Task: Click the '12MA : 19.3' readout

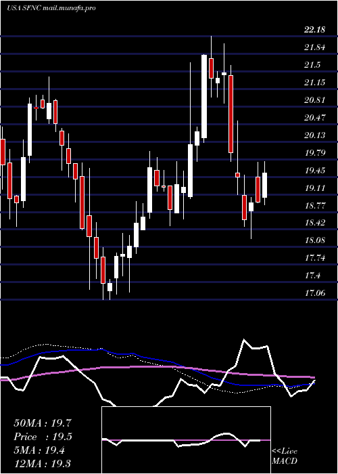Action: (43, 463)
